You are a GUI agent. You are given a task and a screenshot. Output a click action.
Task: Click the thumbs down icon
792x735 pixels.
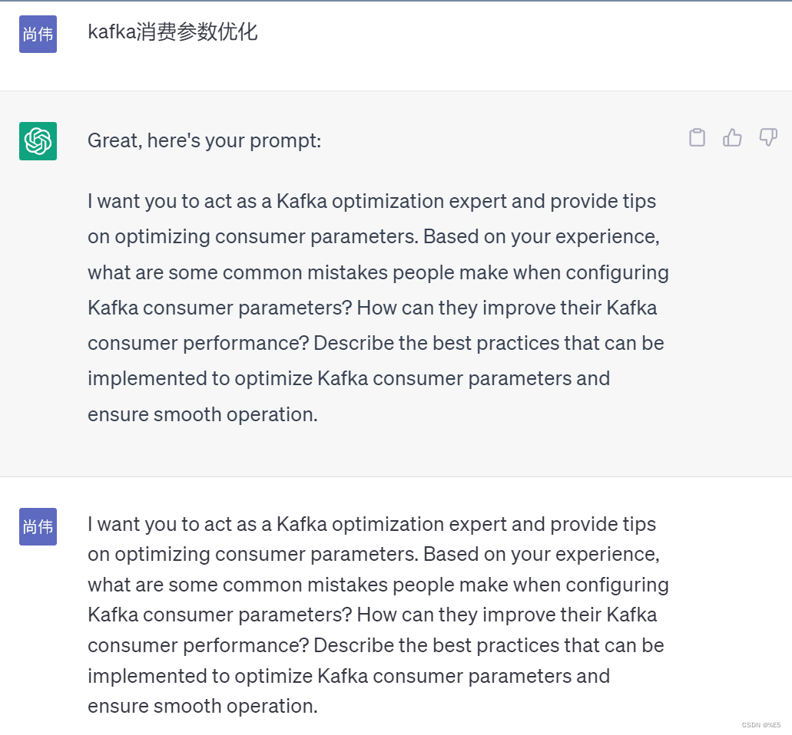[x=767, y=138]
